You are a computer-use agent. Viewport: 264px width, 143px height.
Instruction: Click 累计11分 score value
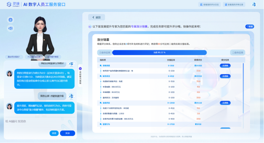(x=198, y=103)
